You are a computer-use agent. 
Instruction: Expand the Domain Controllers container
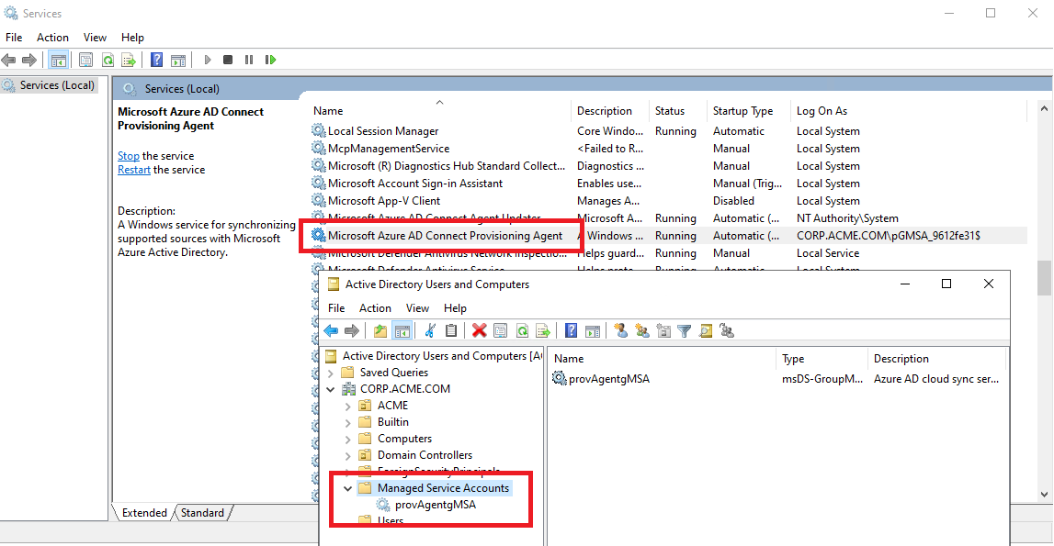point(347,454)
